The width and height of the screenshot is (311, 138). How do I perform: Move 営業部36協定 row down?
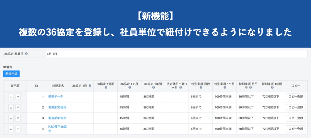(x=18, y=107)
